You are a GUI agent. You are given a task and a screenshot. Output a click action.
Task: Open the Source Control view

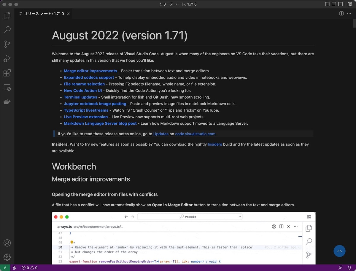point(7,44)
